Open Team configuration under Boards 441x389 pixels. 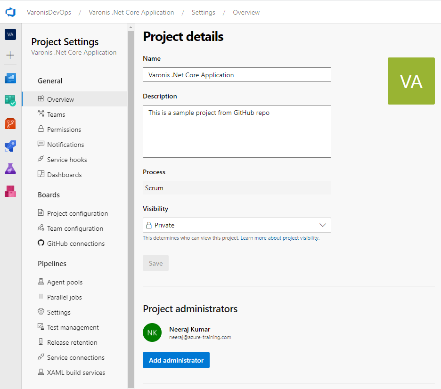pos(74,228)
